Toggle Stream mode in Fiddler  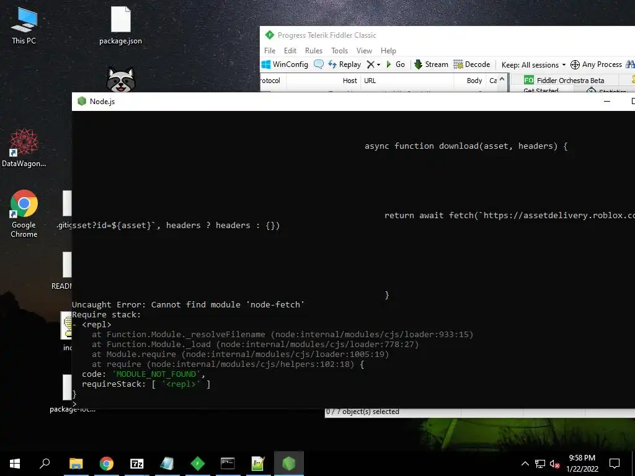click(431, 64)
